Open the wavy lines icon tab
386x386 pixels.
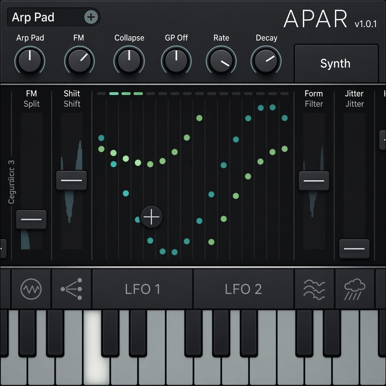(314, 289)
